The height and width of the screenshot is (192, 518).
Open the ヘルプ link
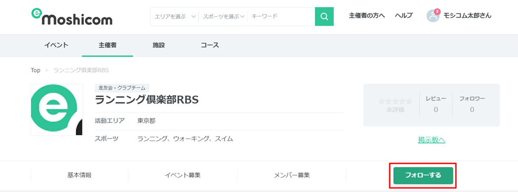404,15
